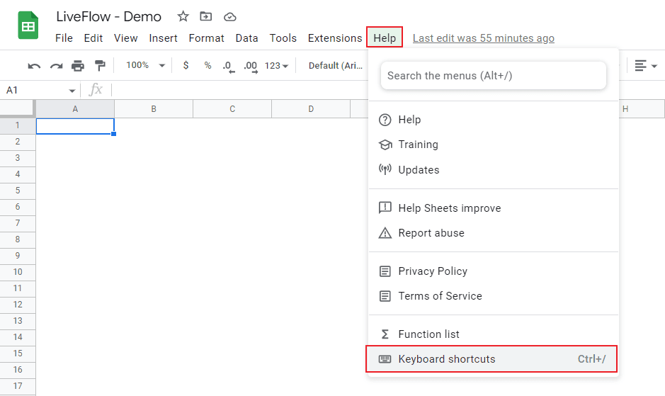Open the Default (Ari... font dropdown
Screen dimensions: 665x396
coord(336,66)
